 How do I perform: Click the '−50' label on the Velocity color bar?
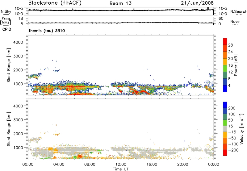232,138
